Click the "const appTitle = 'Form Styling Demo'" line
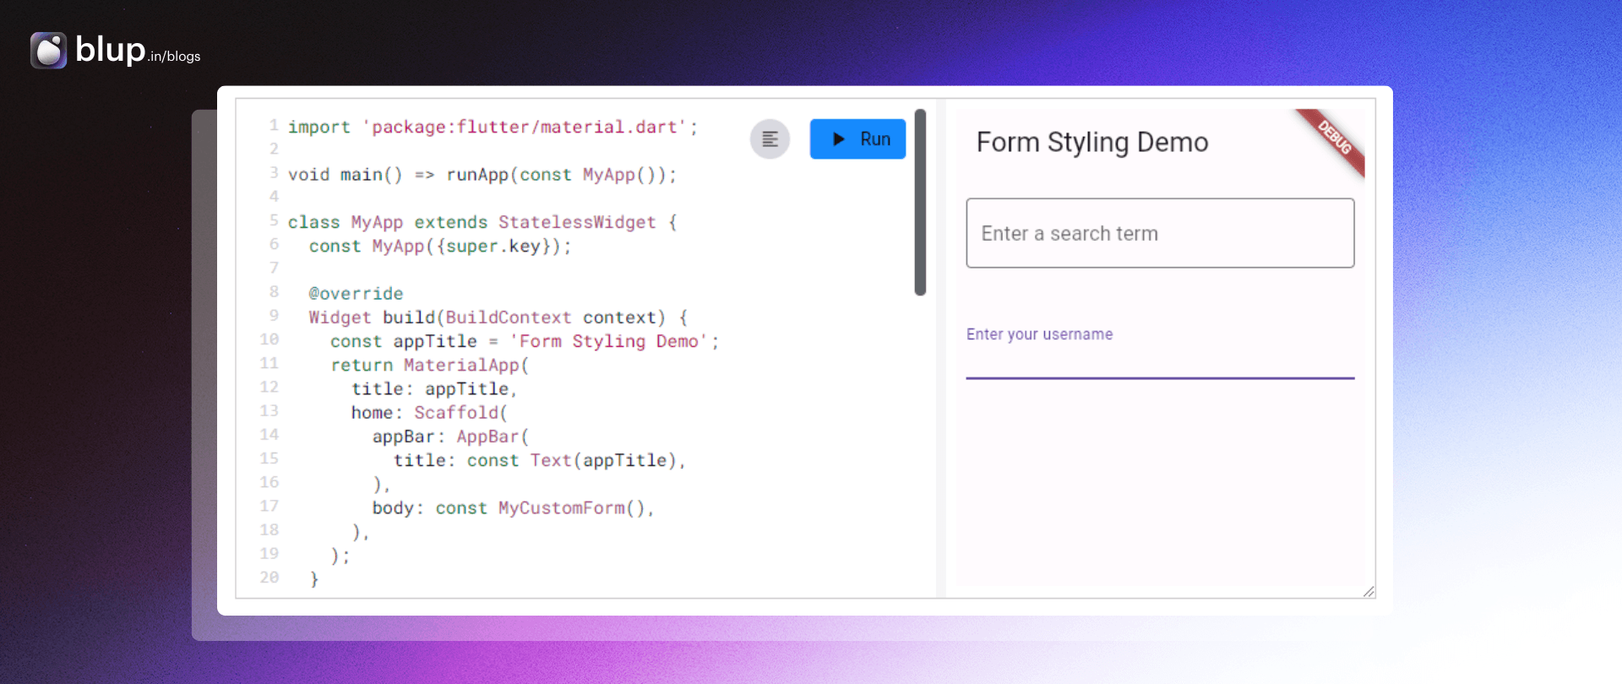The width and height of the screenshot is (1622, 684). tap(525, 341)
